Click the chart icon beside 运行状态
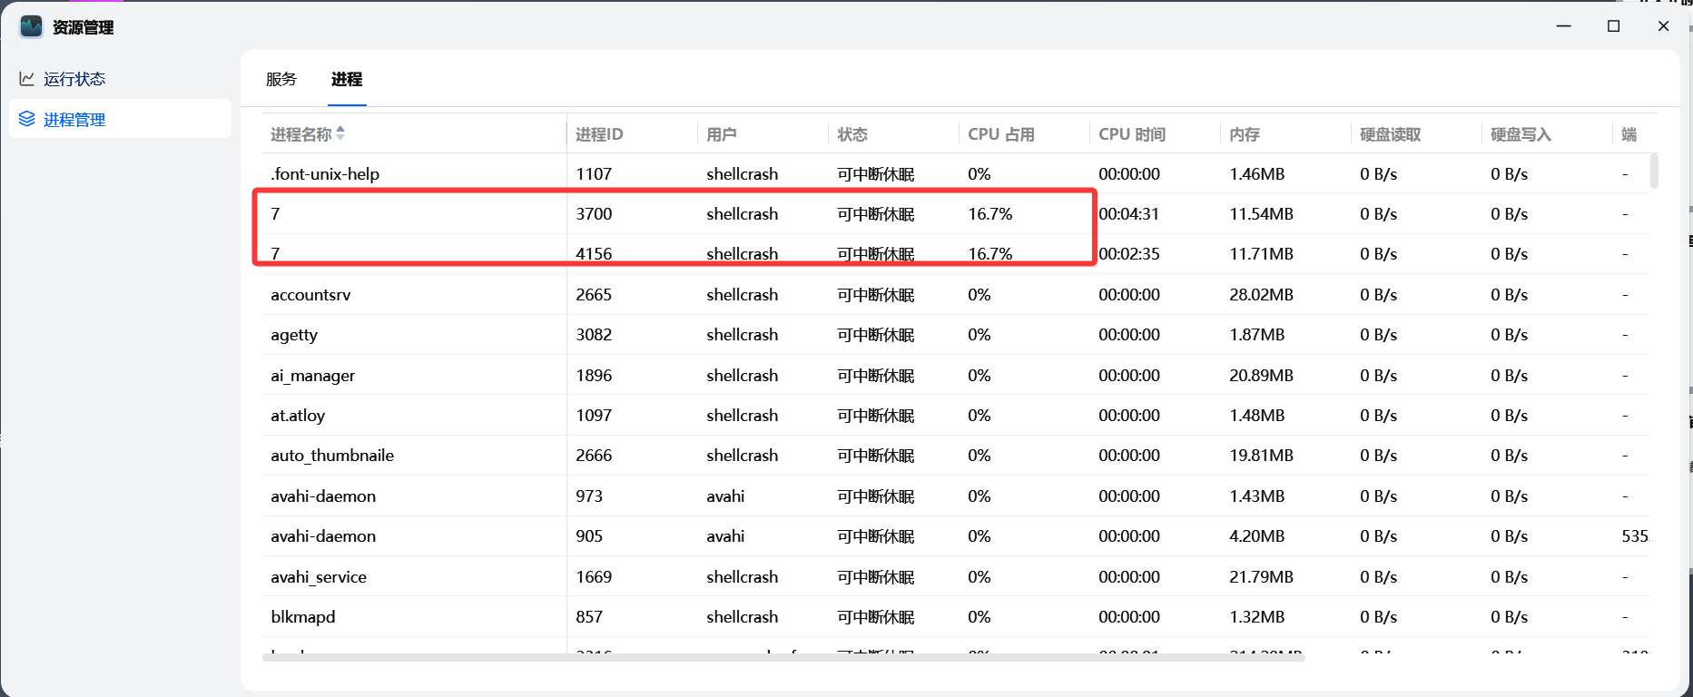 coord(27,79)
